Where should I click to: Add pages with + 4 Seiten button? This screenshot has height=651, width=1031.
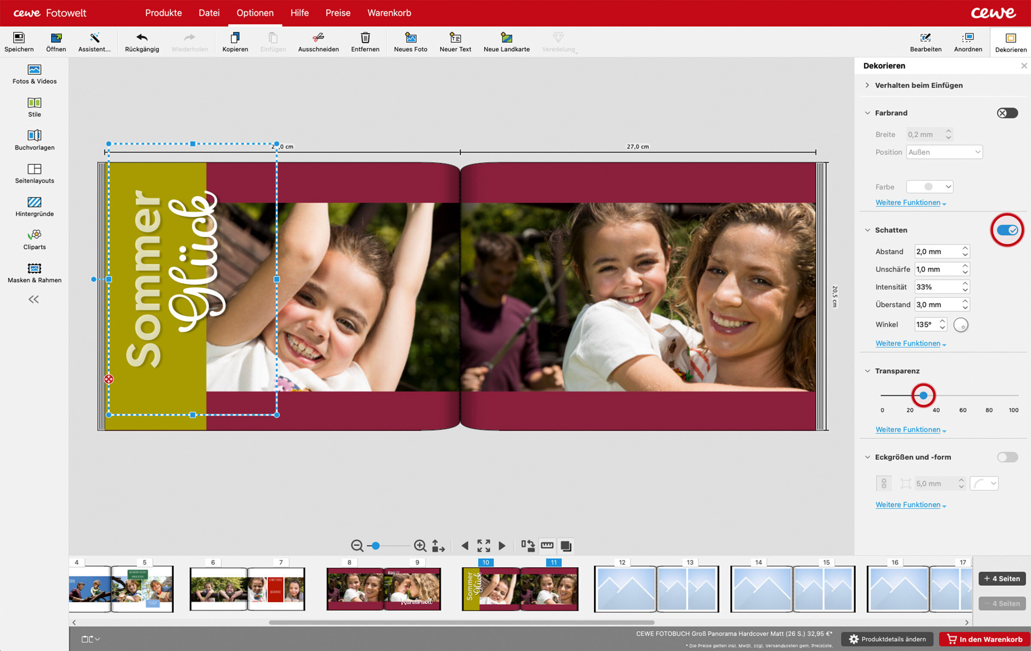coord(1002,578)
